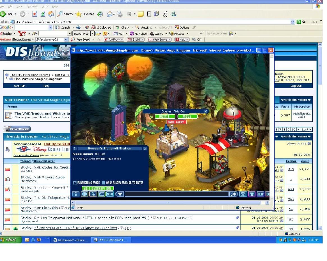Open the VMK info 'i' icon

tap(76, 194)
